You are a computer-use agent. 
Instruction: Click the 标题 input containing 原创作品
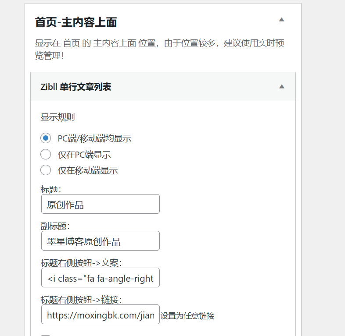(x=101, y=204)
